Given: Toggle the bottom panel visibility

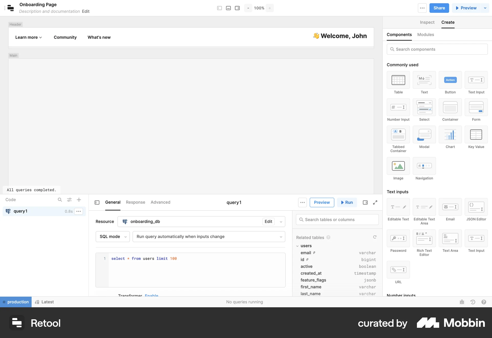Looking at the screenshot, I should point(228,8).
